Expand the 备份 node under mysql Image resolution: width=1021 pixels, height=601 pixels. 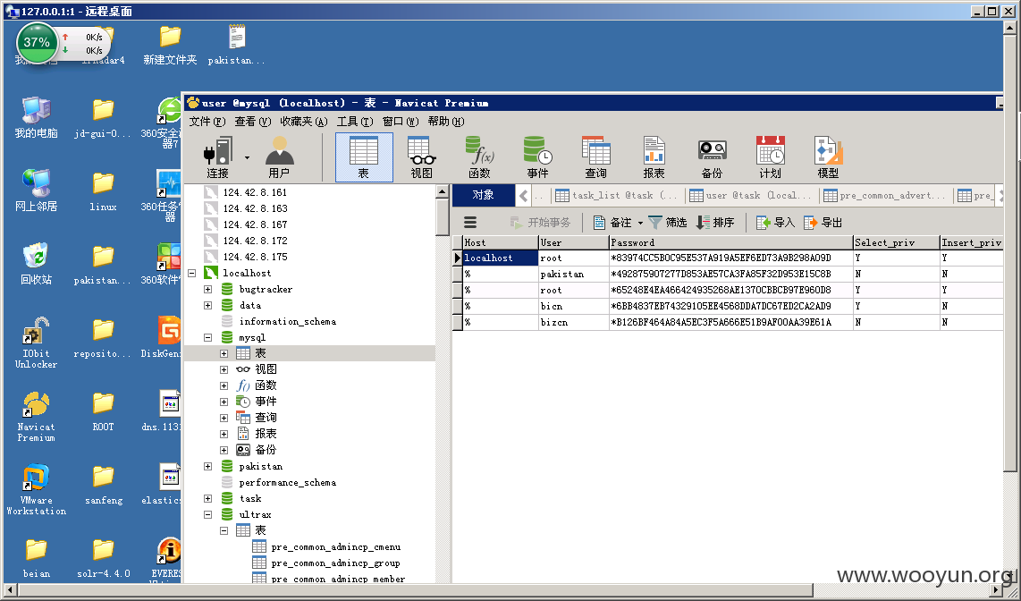click(224, 450)
